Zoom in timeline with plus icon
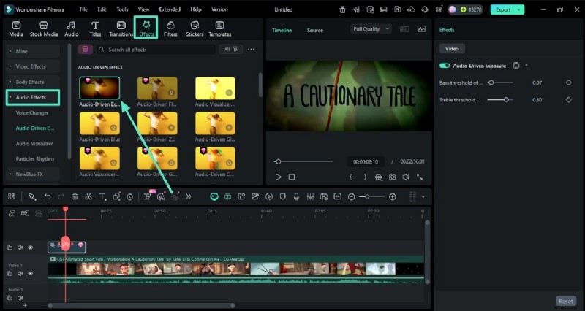Screen dimensions: 585x311 pos(392,197)
